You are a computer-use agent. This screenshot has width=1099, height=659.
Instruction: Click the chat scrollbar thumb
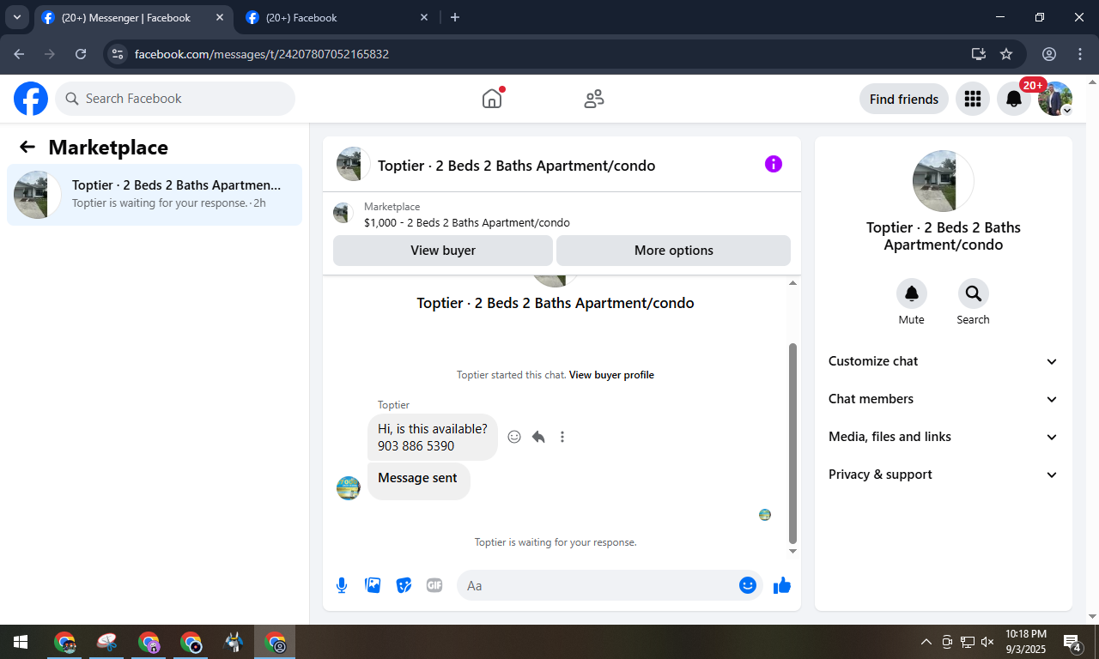[792, 443]
